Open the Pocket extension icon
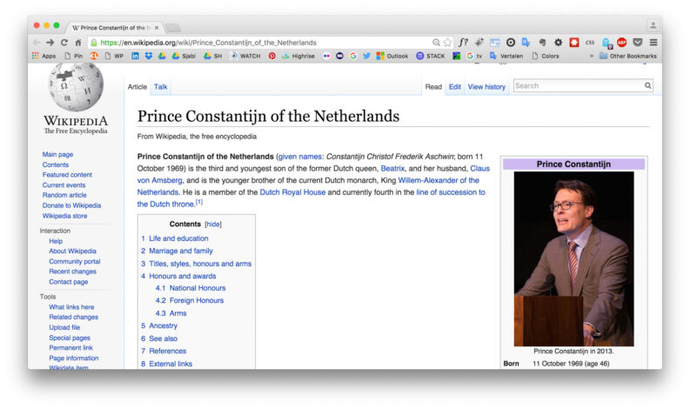Screen dimensions: 690x409 point(638,43)
